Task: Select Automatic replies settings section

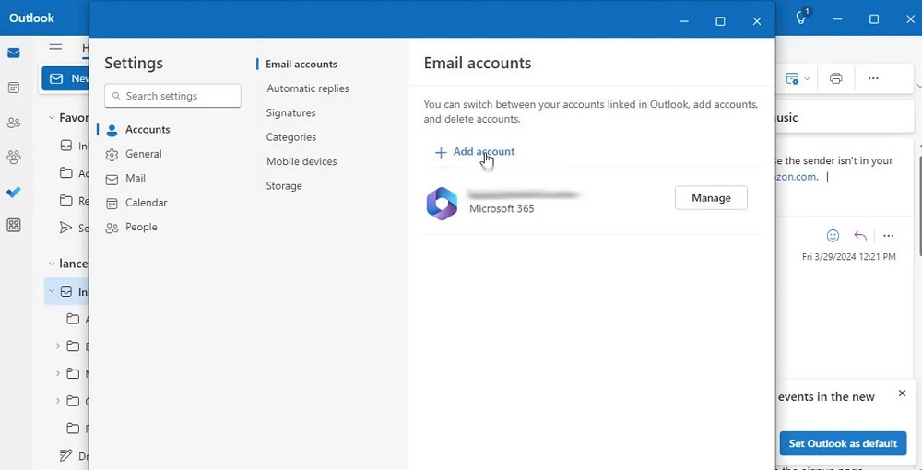Action: click(308, 88)
